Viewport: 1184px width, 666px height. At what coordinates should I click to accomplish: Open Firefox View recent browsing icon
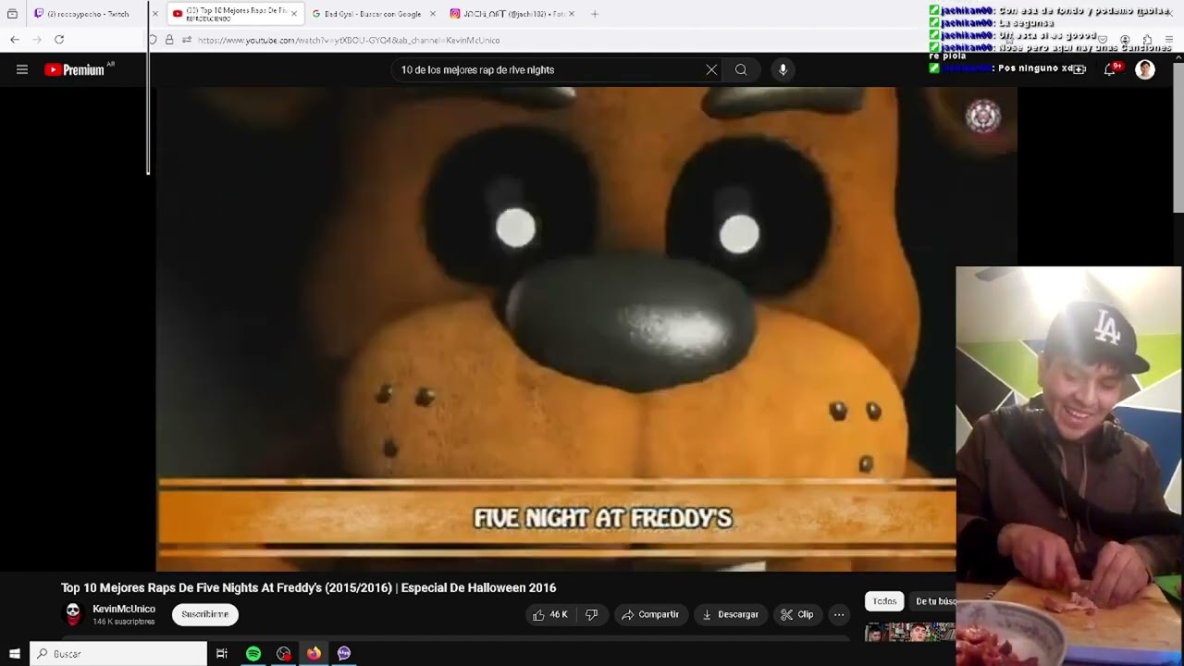12,14
